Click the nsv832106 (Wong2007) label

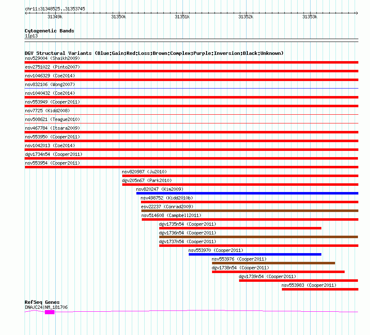50,84
